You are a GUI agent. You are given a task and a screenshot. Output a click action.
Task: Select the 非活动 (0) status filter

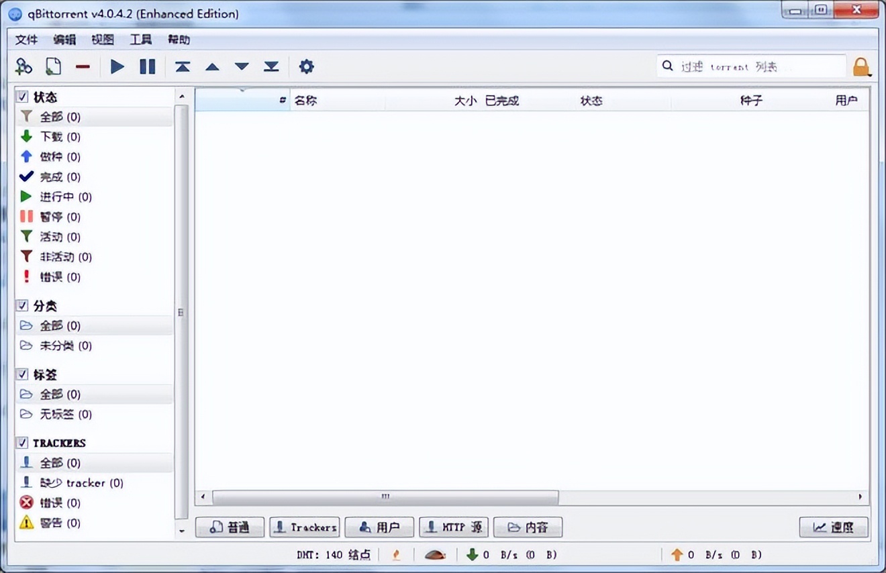(x=94, y=257)
